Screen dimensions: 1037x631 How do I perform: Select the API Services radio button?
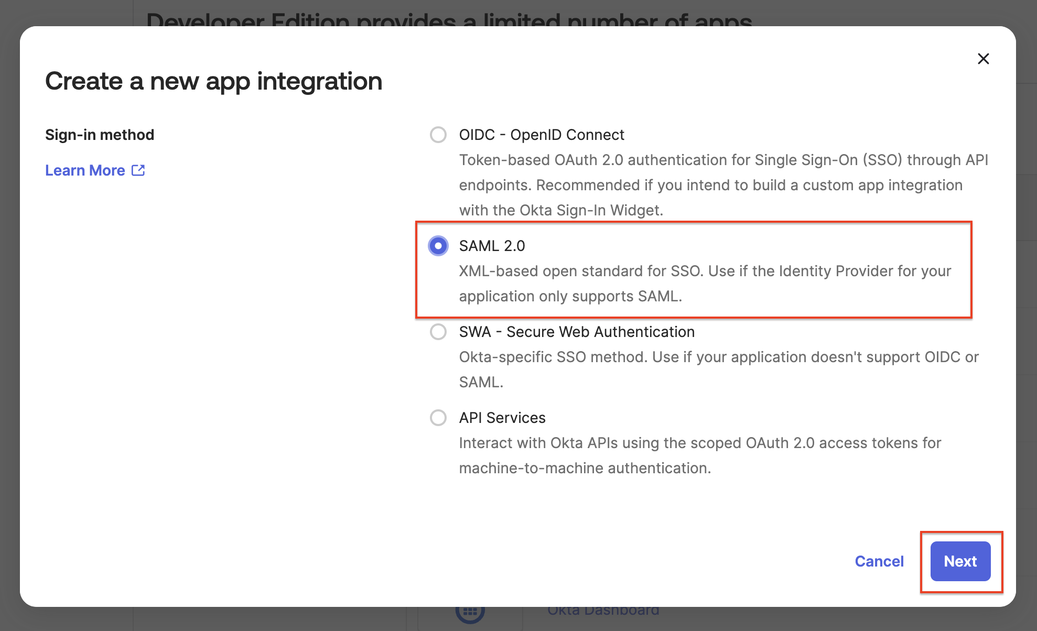pos(438,418)
